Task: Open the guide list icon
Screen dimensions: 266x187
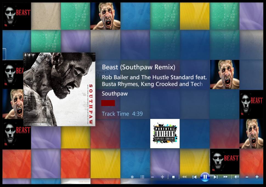Action: (x=142, y=177)
